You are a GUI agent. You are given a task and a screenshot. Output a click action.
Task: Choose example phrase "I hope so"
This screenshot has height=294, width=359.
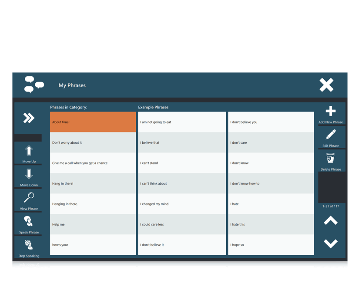point(271,245)
